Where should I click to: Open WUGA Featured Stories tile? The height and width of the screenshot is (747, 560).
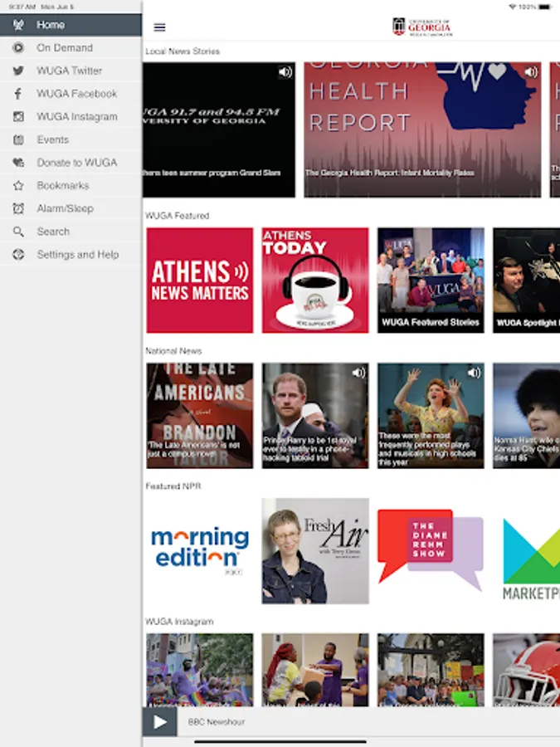click(431, 281)
